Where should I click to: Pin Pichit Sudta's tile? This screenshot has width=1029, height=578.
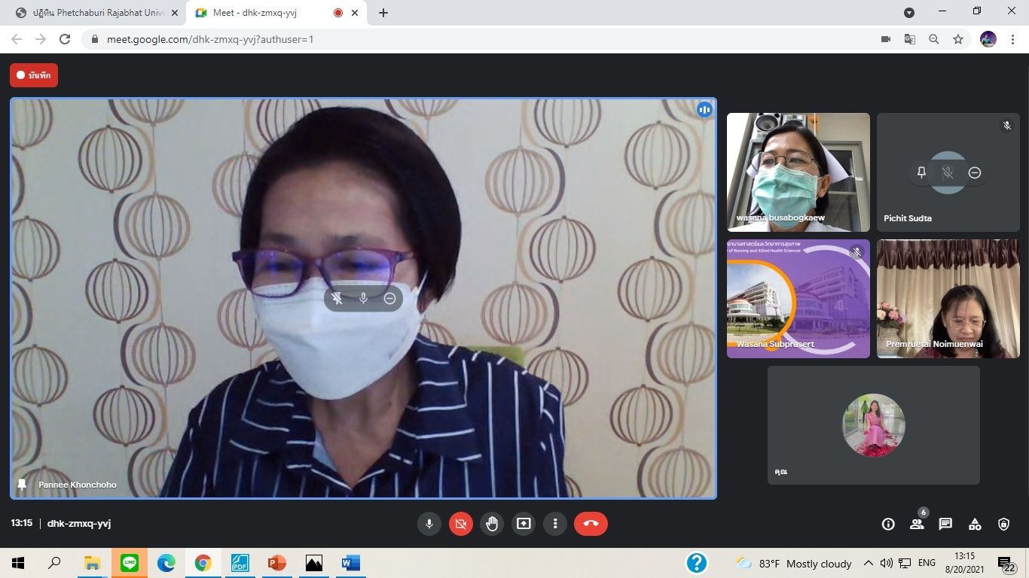point(921,173)
